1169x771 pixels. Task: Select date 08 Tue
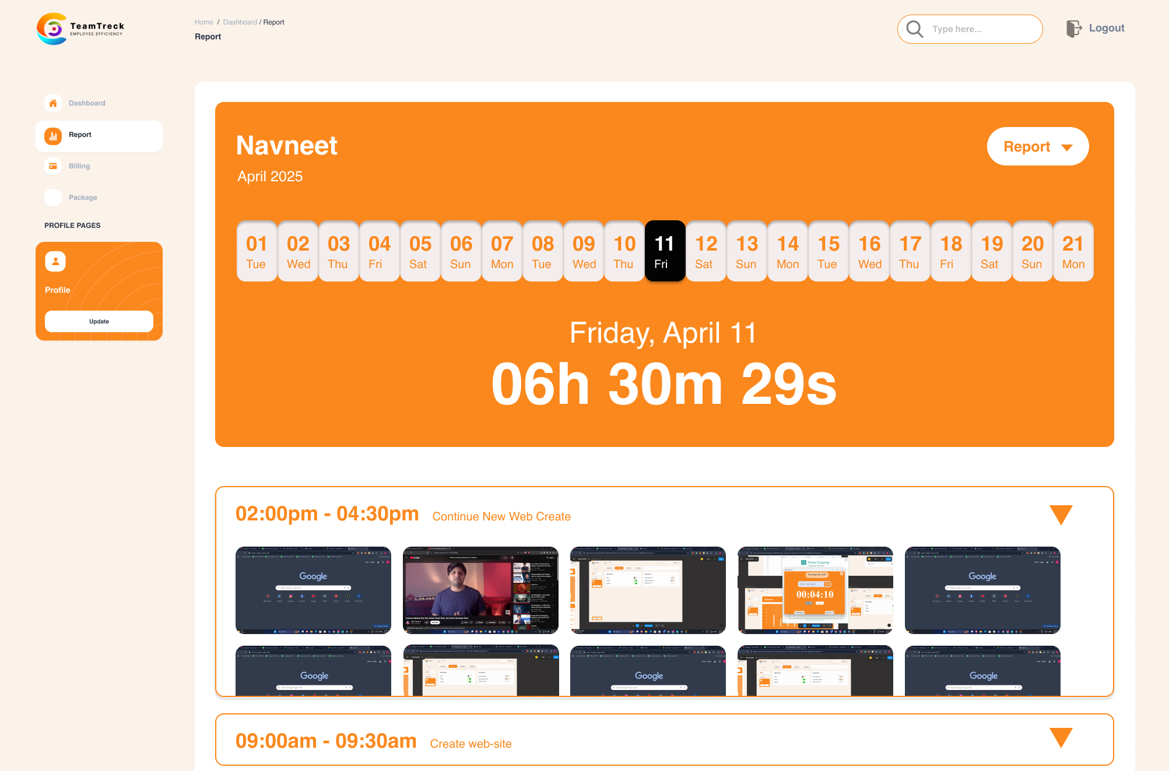543,251
